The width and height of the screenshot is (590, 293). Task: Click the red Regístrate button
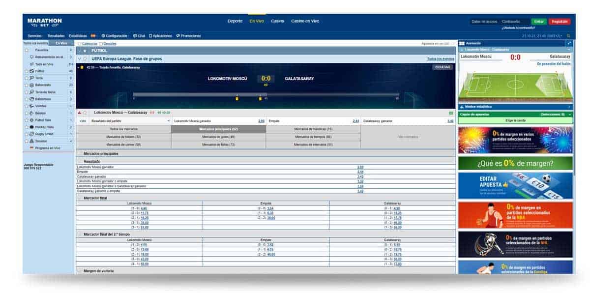coord(560,22)
